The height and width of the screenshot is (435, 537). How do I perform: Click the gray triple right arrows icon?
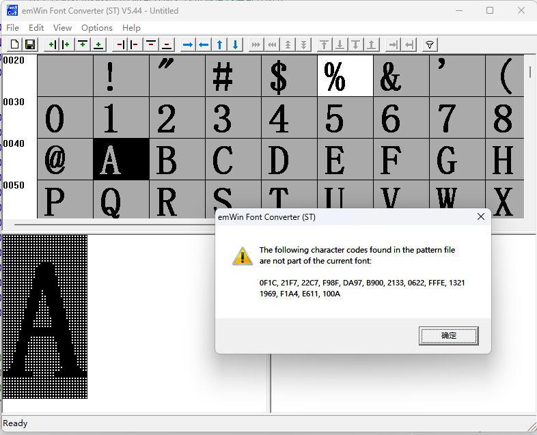[256, 44]
